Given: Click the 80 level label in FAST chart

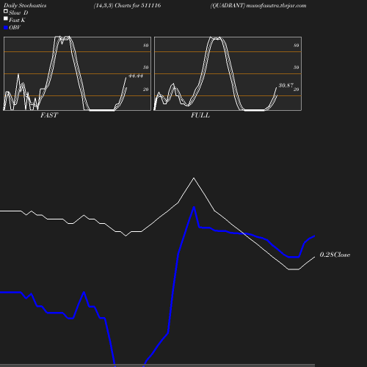Looking at the screenshot, I should tap(146, 46).
